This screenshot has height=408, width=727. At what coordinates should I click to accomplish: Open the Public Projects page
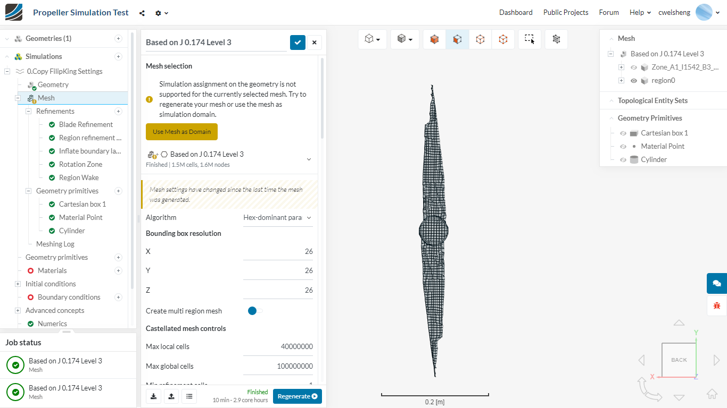pos(566,12)
